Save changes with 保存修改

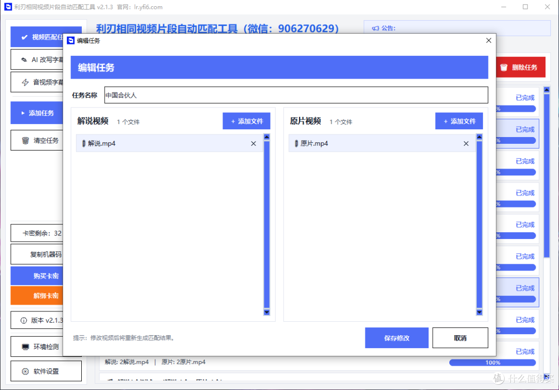(397, 338)
